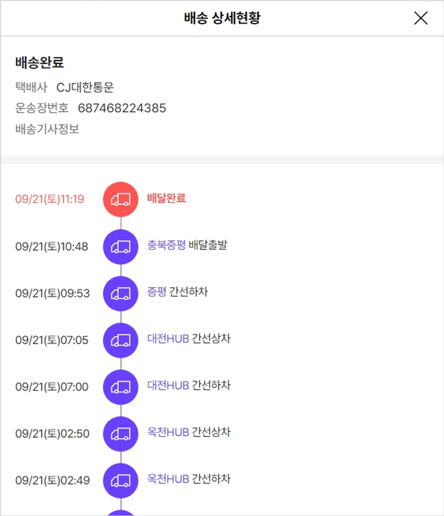
Task: Open 대전HUB link in the 간선상차 row
Action: 168,339
